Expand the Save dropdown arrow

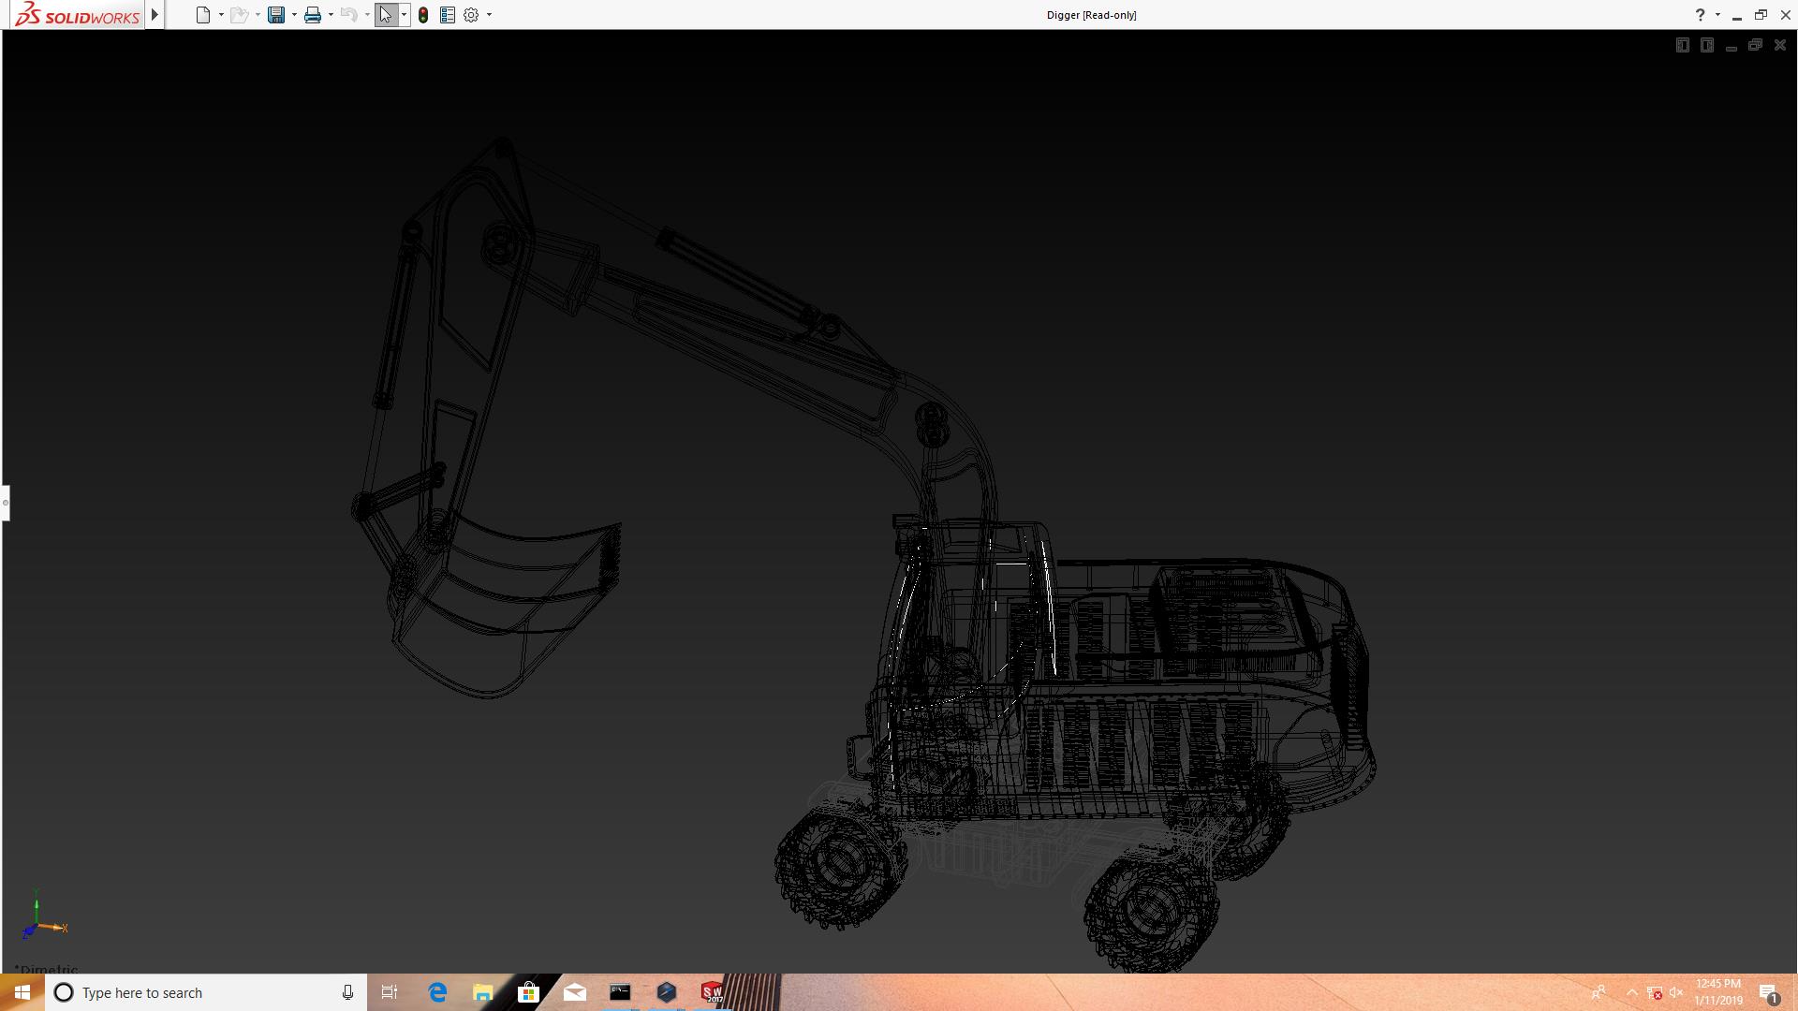[294, 15]
